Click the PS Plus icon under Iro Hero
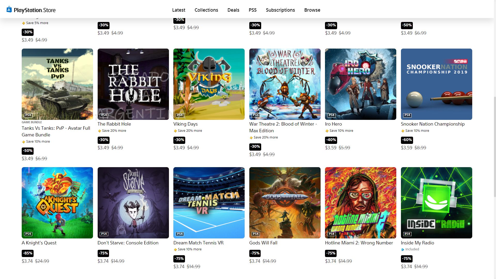496x279 pixels. [x=327, y=131]
